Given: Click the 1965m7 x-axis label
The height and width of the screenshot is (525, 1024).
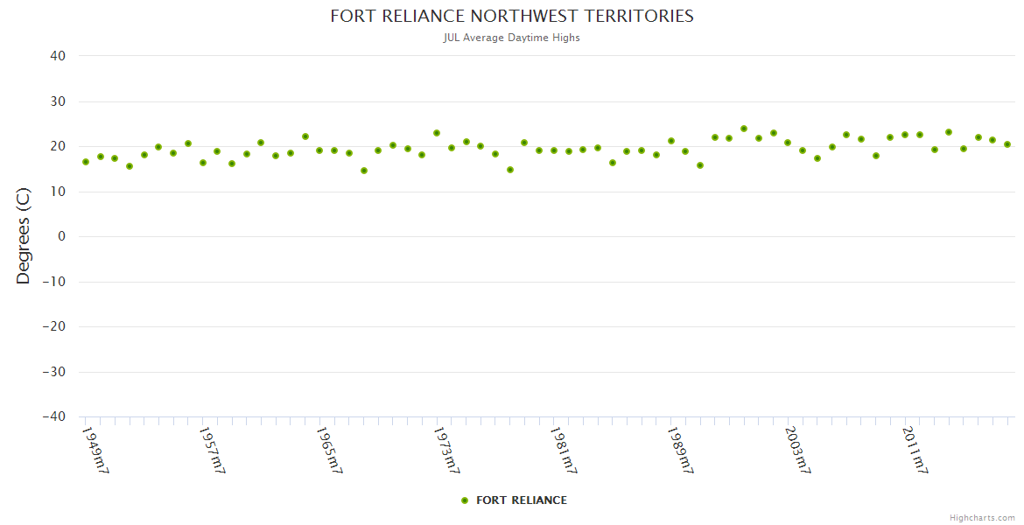Looking at the screenshot, I should [329, 450].
